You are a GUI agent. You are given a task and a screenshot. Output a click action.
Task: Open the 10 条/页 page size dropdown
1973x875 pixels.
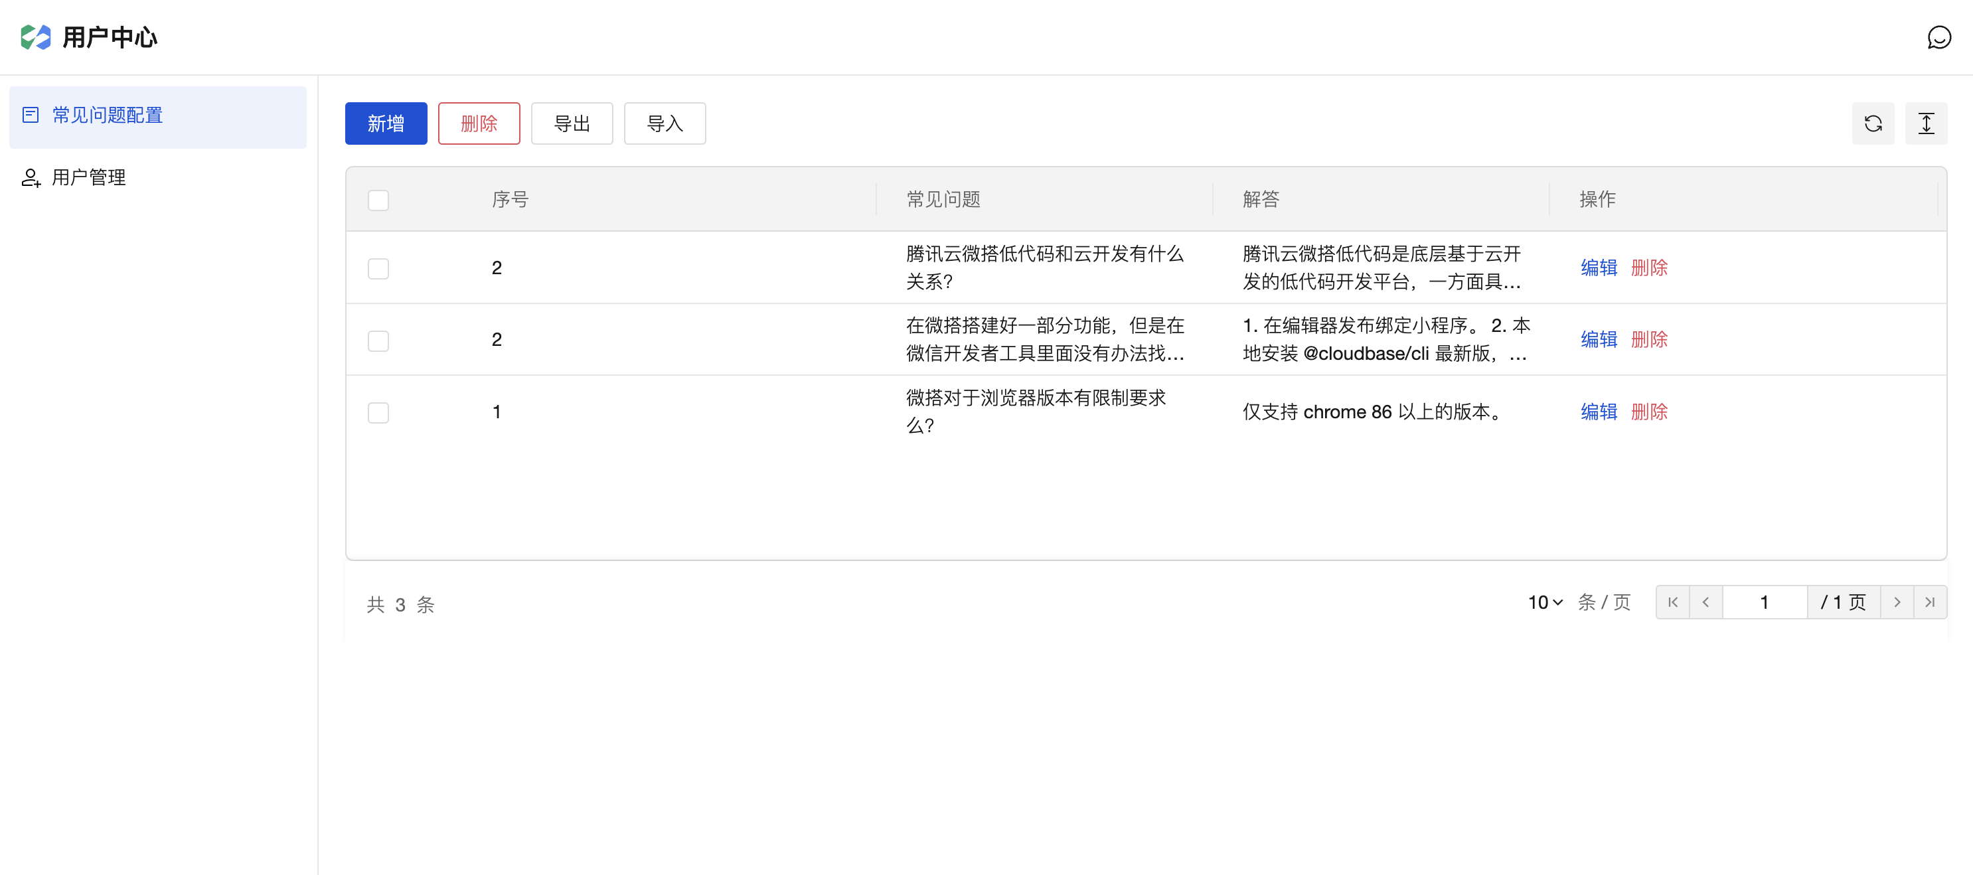click(1545, 602)
